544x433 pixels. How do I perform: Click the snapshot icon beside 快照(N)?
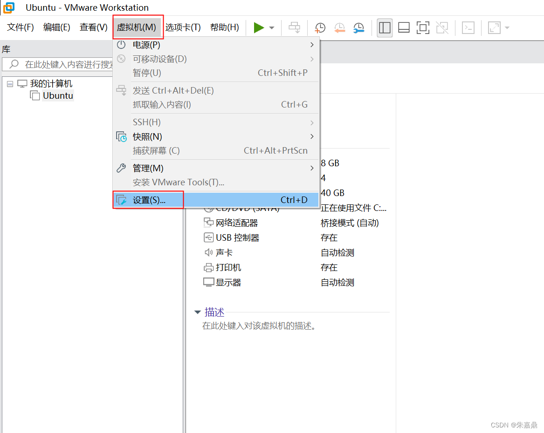(121, 136)
